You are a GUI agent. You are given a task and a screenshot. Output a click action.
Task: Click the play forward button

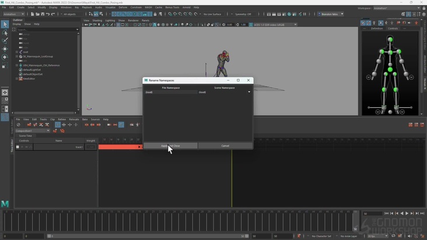point(407,214)
